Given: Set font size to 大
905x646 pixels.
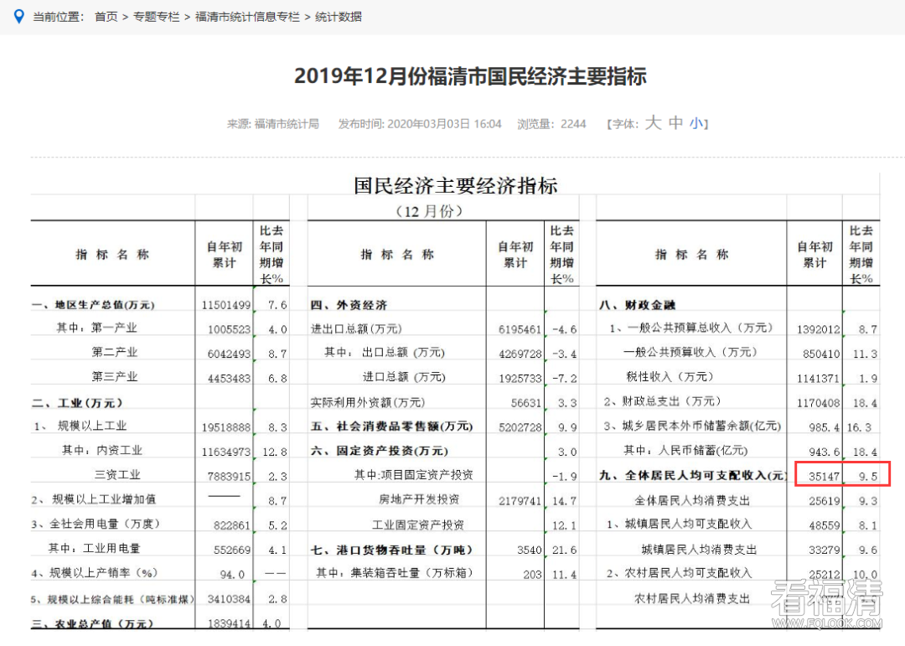Looking at the screenshot, I should pyautogui.click(x=653, y=123).
